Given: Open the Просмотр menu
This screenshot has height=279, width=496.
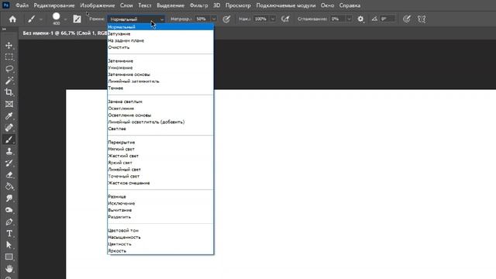Looking at the screenshot, I should tap(238, 5).
